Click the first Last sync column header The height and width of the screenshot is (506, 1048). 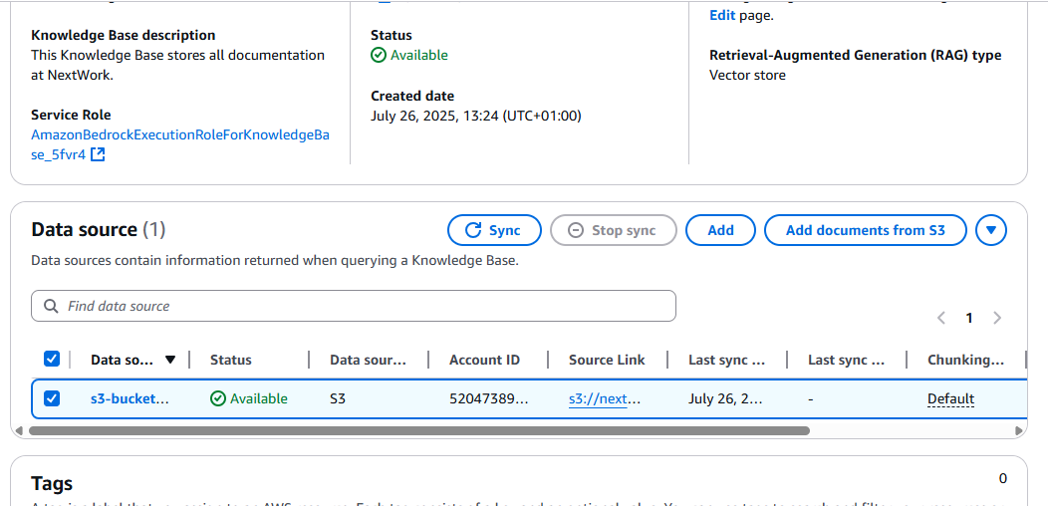(726, 361)
